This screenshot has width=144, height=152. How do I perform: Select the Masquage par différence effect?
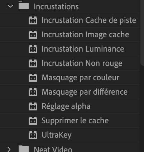point(85,92)
